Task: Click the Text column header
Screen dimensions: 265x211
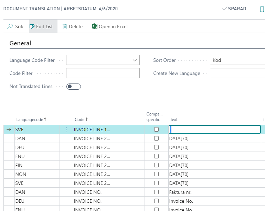Action: click(x=174, y=120)
